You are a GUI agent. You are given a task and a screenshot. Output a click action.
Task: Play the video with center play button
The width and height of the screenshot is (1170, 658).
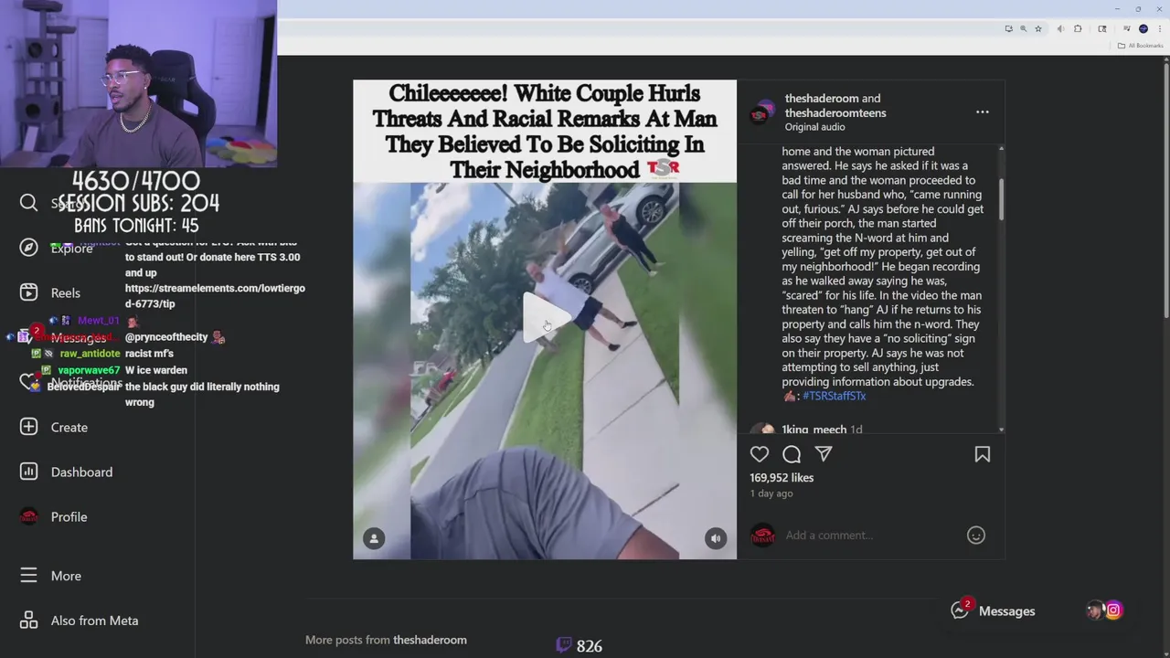coord(545,320)
